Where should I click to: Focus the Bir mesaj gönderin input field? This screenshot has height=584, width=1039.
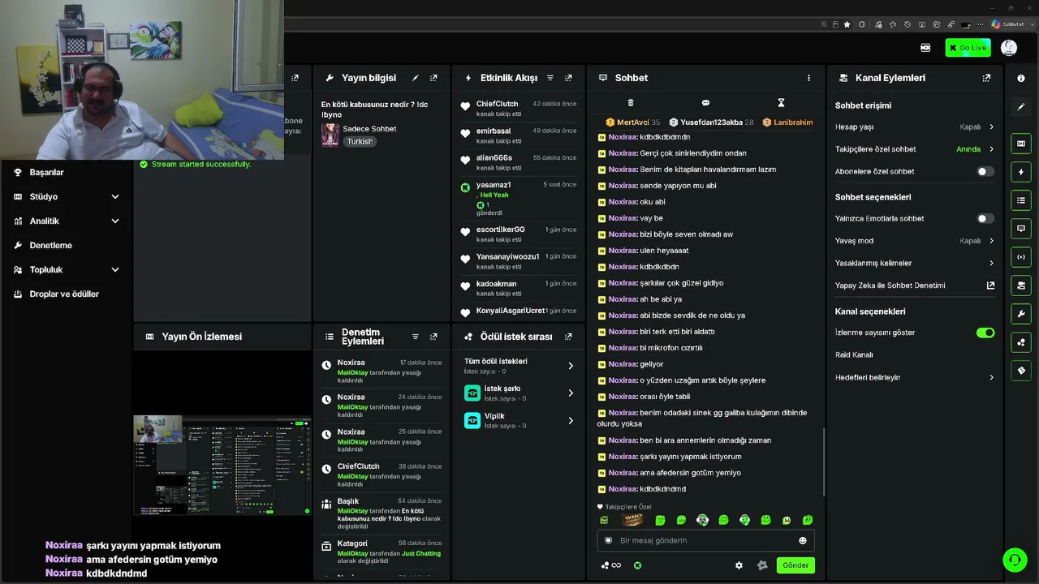[706, 541]
